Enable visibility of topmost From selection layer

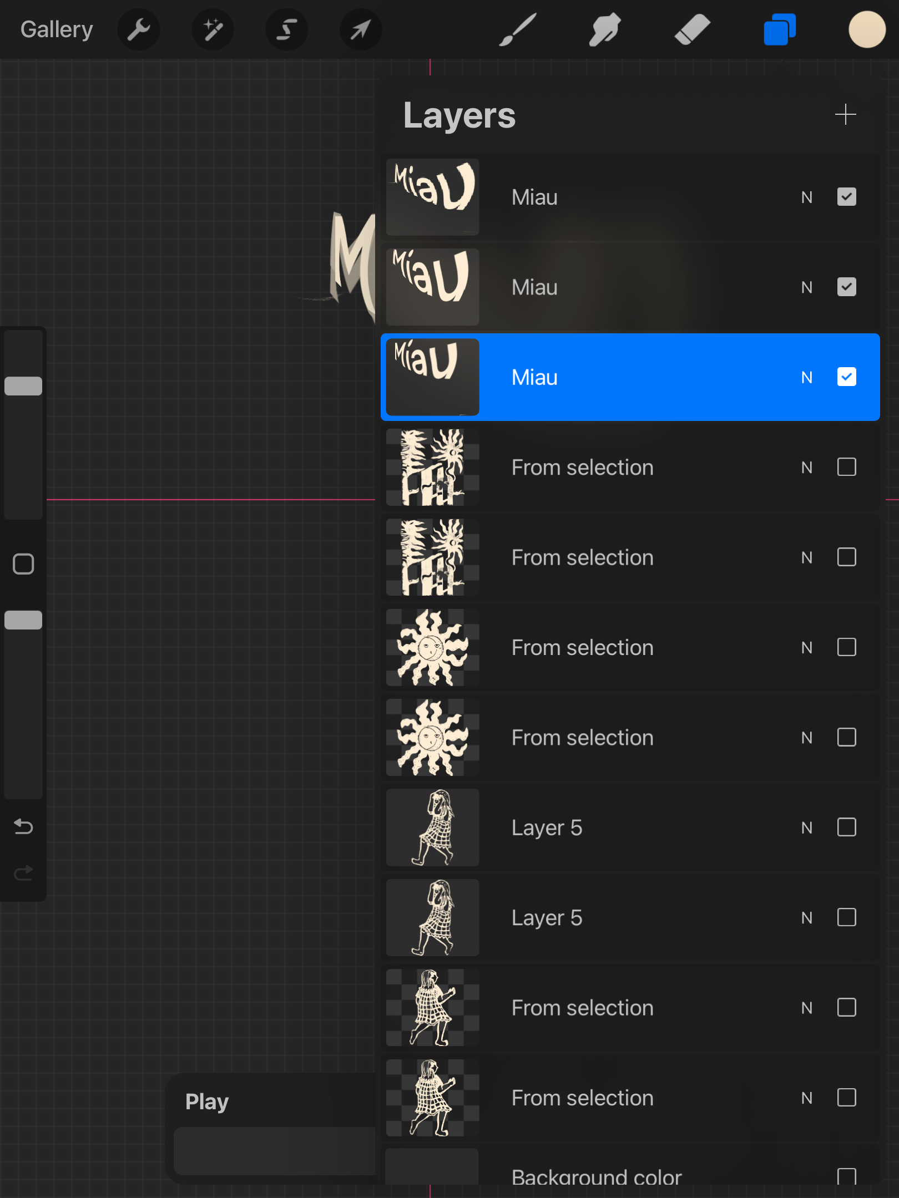846,467
